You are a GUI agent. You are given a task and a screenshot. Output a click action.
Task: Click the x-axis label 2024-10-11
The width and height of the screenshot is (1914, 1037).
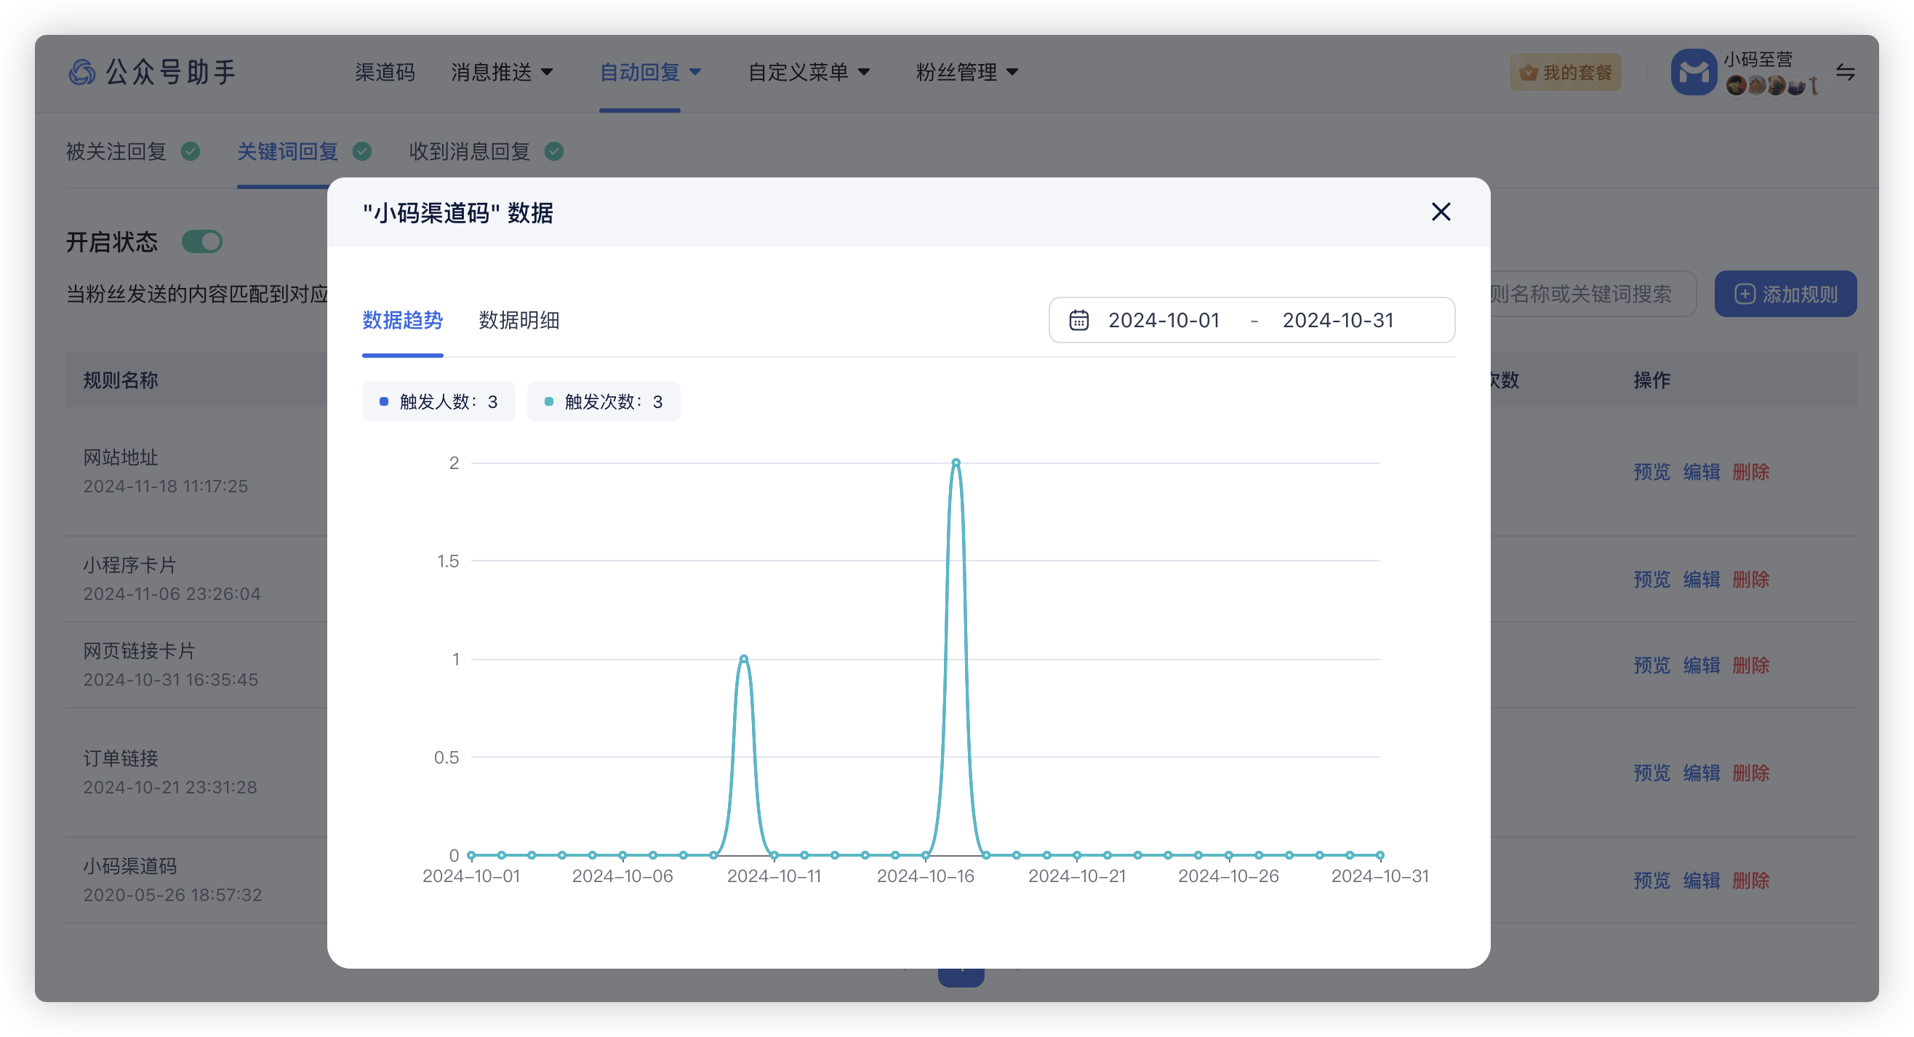tap(774, 876)
